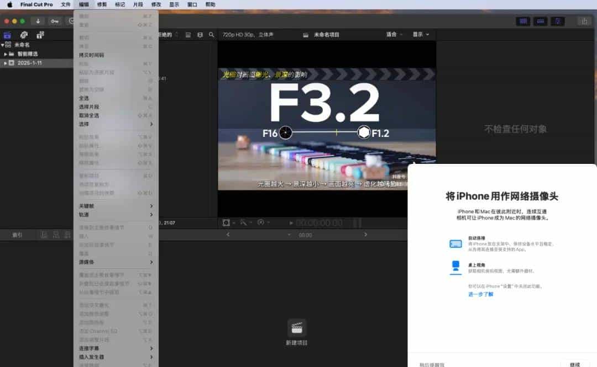
Task: Open the 窗口 menu in the menu bar
Action: point(192,4)
